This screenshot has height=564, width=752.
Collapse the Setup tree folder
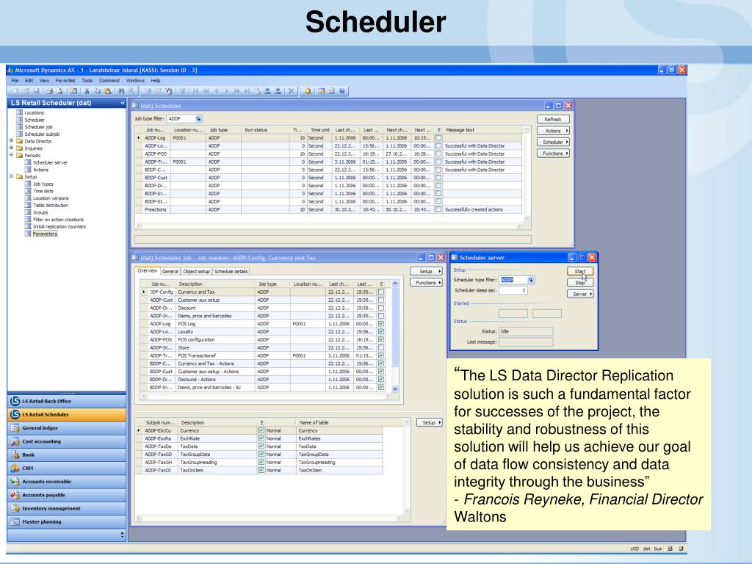(11, 176)
